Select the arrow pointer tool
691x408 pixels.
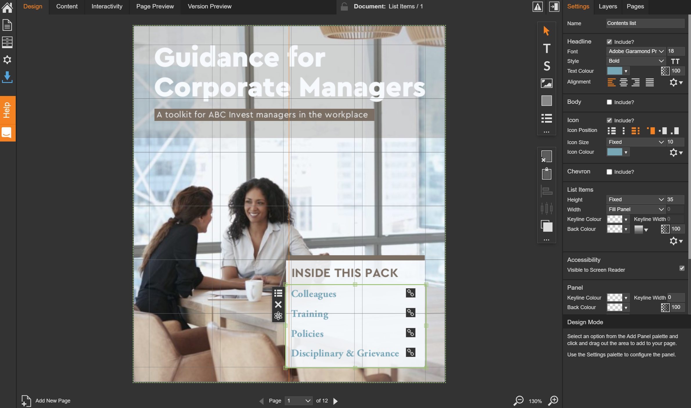[x=546, y=31]
